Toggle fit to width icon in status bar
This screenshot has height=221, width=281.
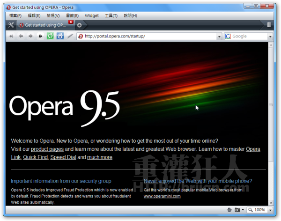point(229,210)
